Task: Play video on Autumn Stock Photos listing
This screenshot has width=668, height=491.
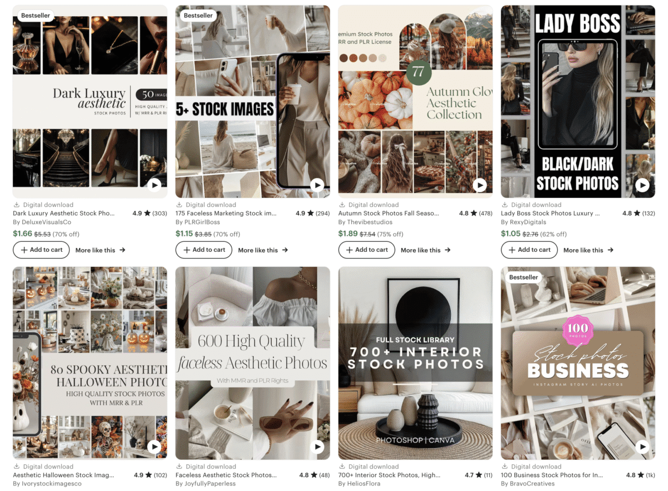Action: coord(480,185)
